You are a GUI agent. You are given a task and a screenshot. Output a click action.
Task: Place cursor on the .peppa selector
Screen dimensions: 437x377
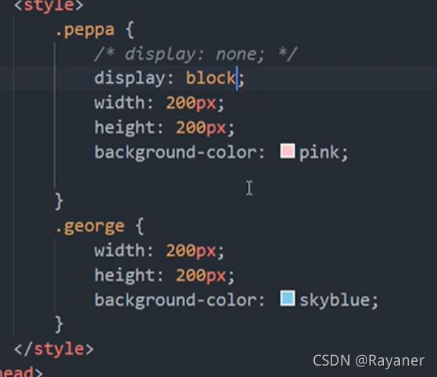[x=85, y=30]
